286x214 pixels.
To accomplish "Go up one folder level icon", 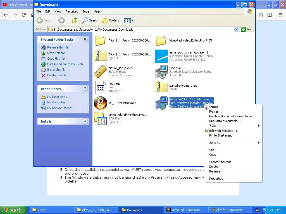I will pyautogui.click(x=75, y=20).
